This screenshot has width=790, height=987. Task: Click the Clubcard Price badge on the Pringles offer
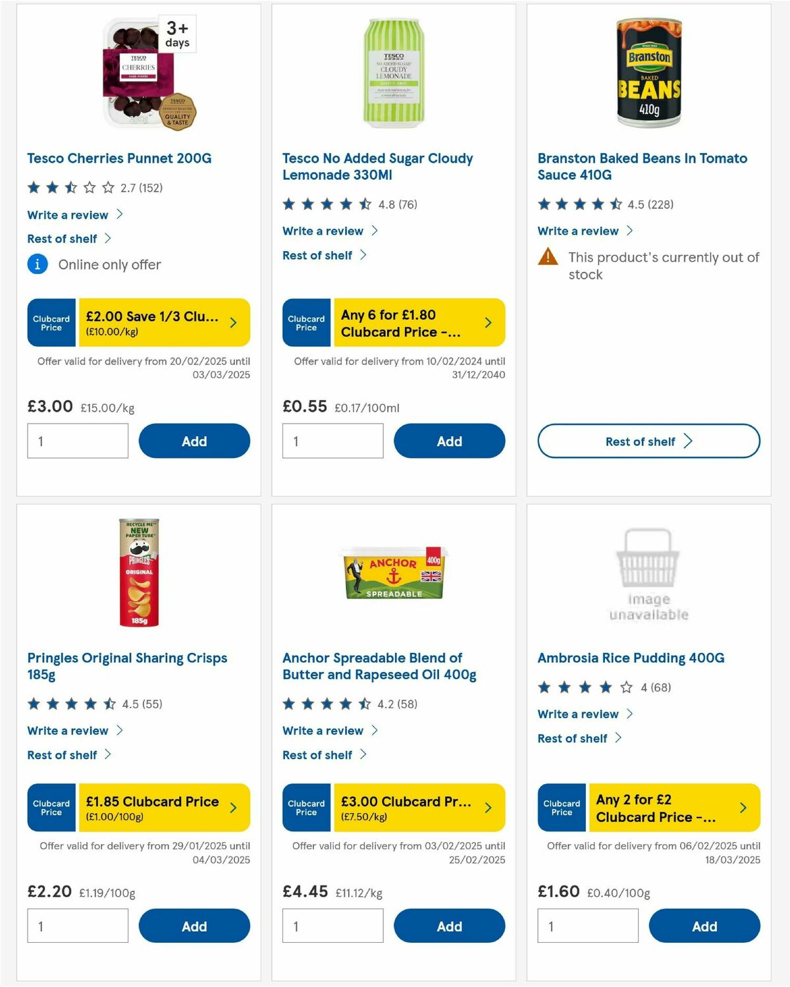click(51, 807)
